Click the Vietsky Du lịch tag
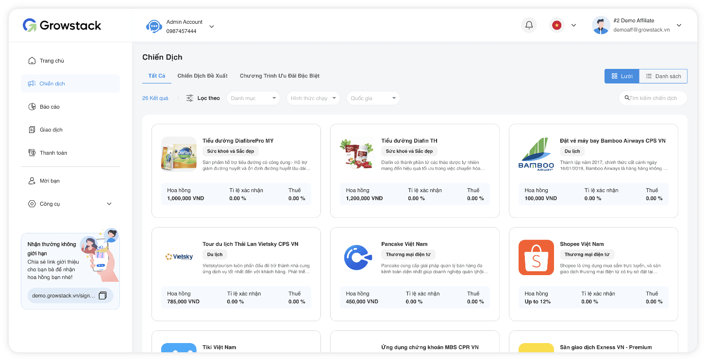Screen dimensions: 706x361 (215, 254)
